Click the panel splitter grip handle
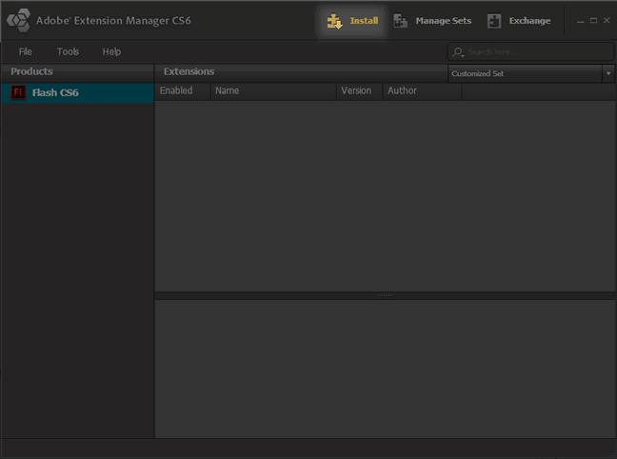Screen dimensions: 617x459 click(x=385, y=295)
